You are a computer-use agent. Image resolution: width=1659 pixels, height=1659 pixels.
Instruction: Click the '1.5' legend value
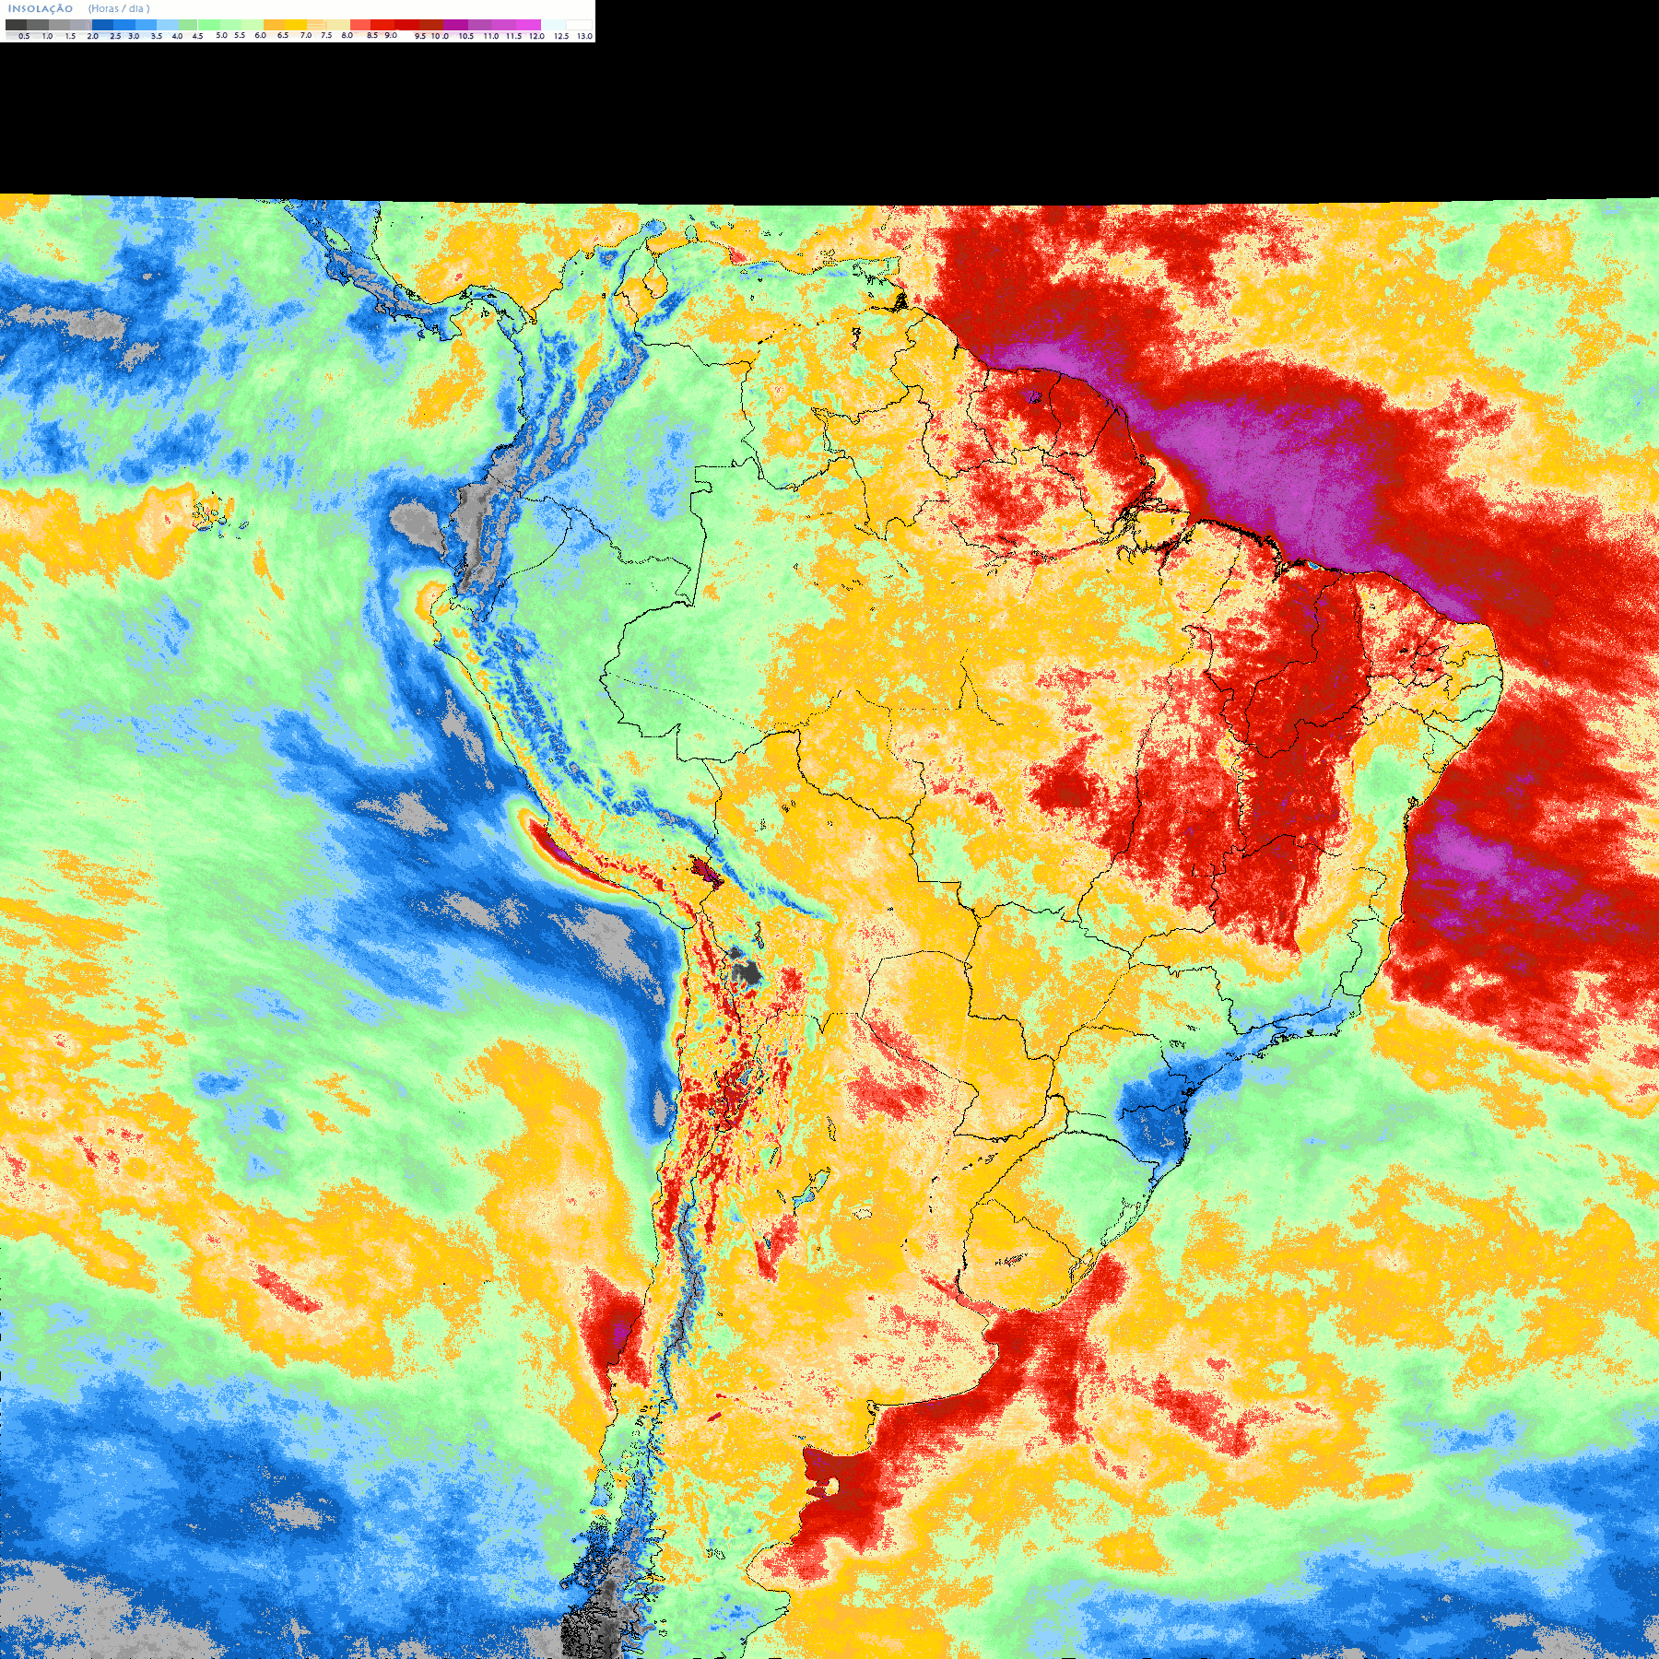click(70, 36)
